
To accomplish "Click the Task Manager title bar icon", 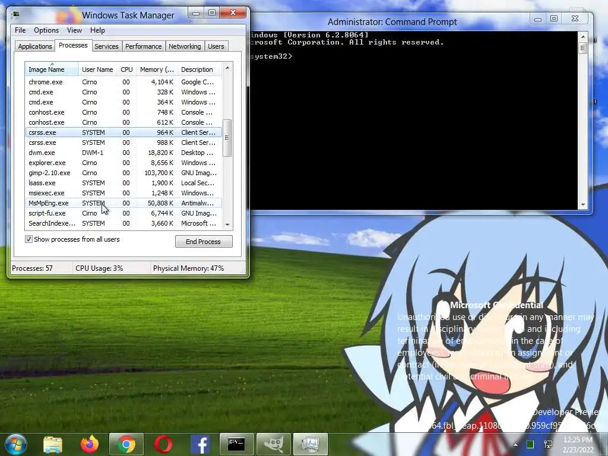I will (15, 15).
